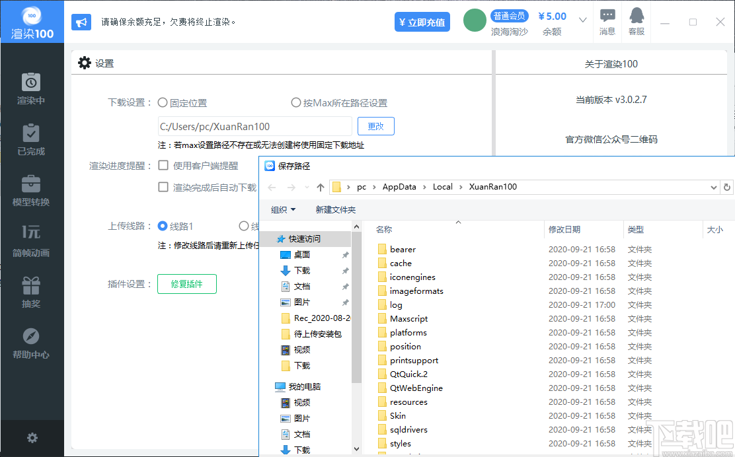Click the settings gear at sidebar bottom
Image resolution: width=735 pixels, height=457 pixels.
32,438
